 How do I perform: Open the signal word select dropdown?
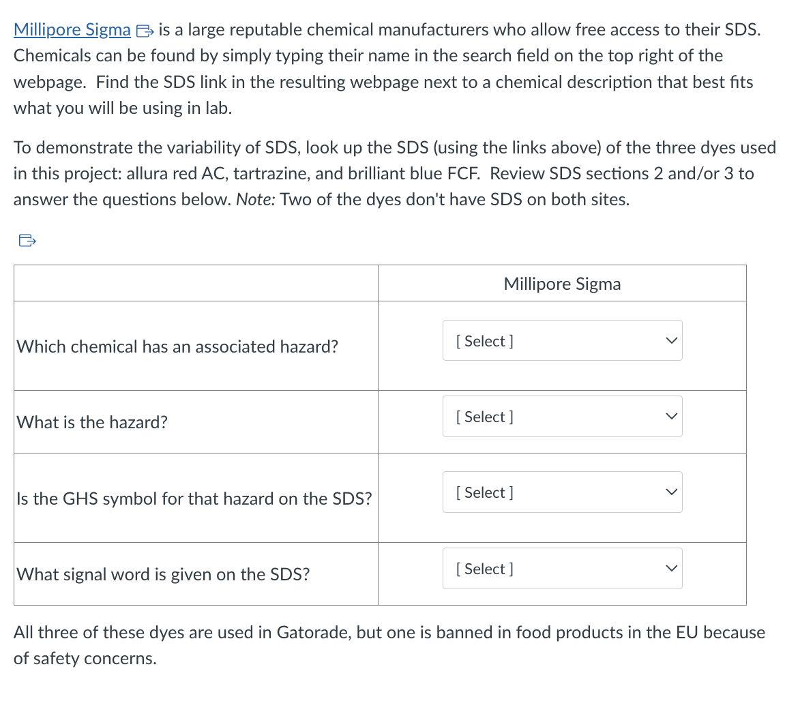[x=562, y=568]
